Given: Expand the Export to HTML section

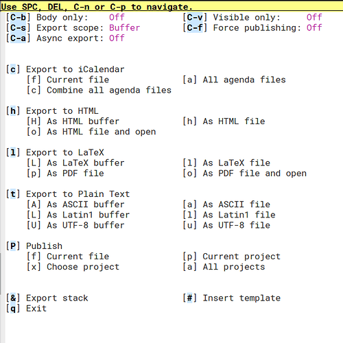Looking at the screenshot, I should pyautogui.click(x=52, y=111).
